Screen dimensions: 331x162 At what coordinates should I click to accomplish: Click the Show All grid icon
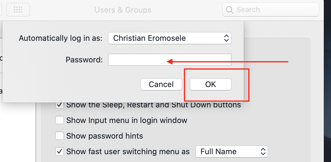click(18, 10)
